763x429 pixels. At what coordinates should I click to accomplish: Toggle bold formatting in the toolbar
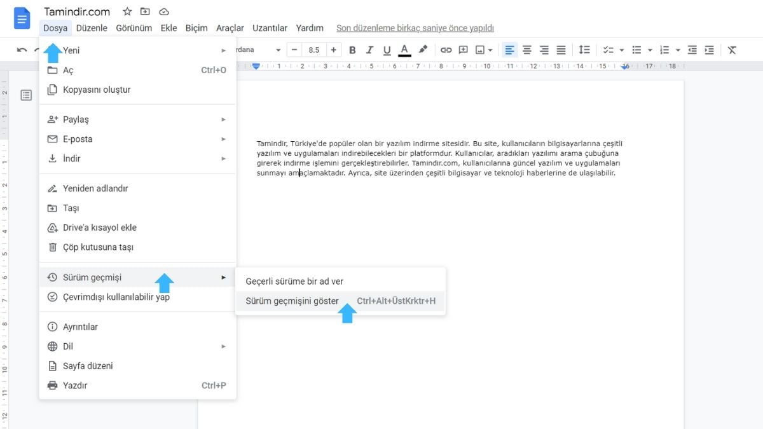pos(352,50)
